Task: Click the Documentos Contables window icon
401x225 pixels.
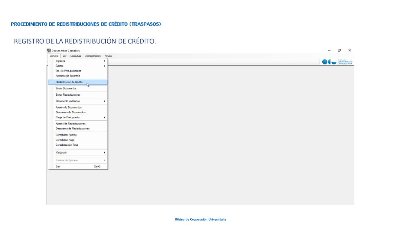Action: click(x=49, y=50)
